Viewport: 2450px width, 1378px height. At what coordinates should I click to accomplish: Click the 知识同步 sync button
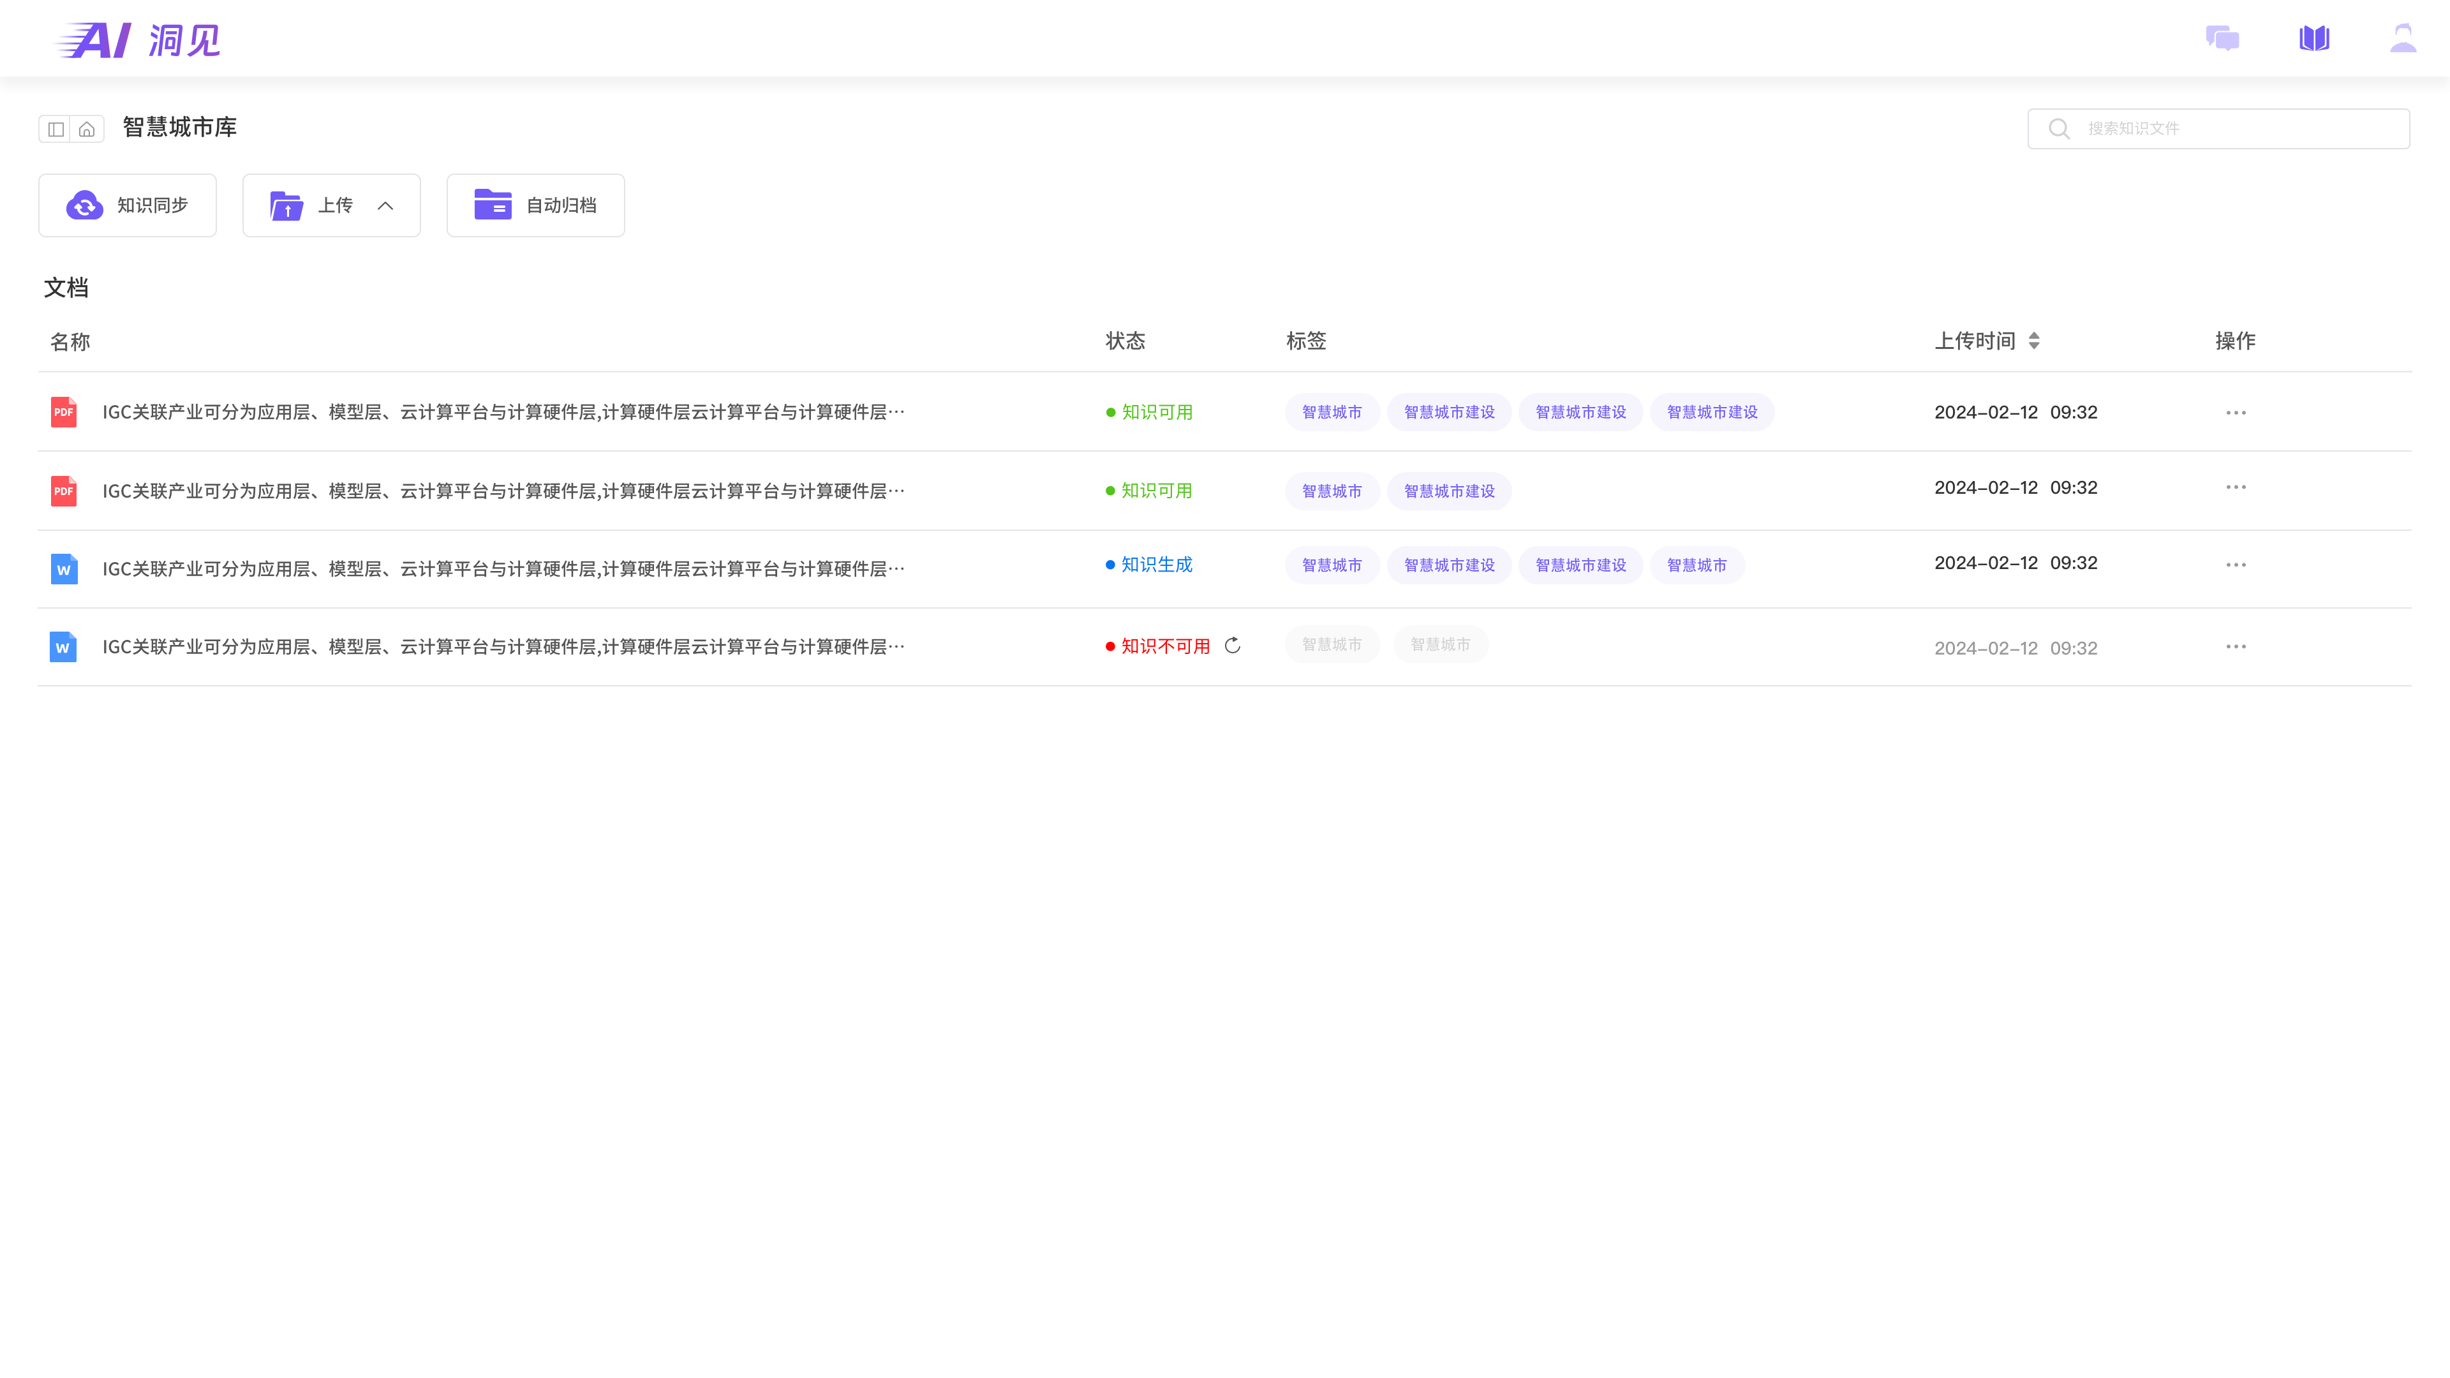coord(128,205)
